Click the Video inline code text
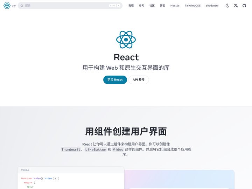Viewport: 252px width, 189px height. coord(118,149)
